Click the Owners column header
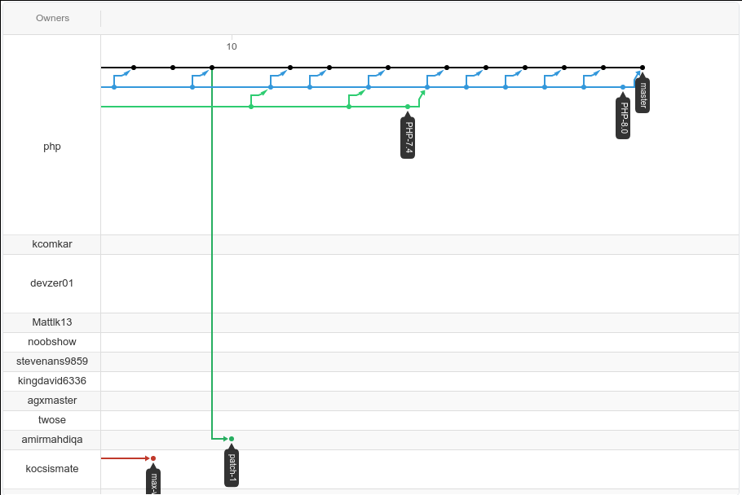This screenshot has height=495, width=742. coord(52,18)
